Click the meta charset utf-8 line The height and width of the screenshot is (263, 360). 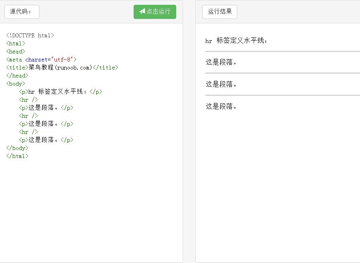coord(41,59)
